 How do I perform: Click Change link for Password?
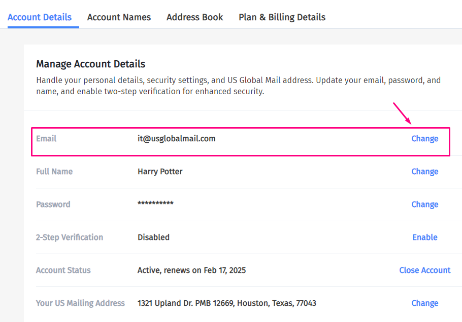point(424,205)
